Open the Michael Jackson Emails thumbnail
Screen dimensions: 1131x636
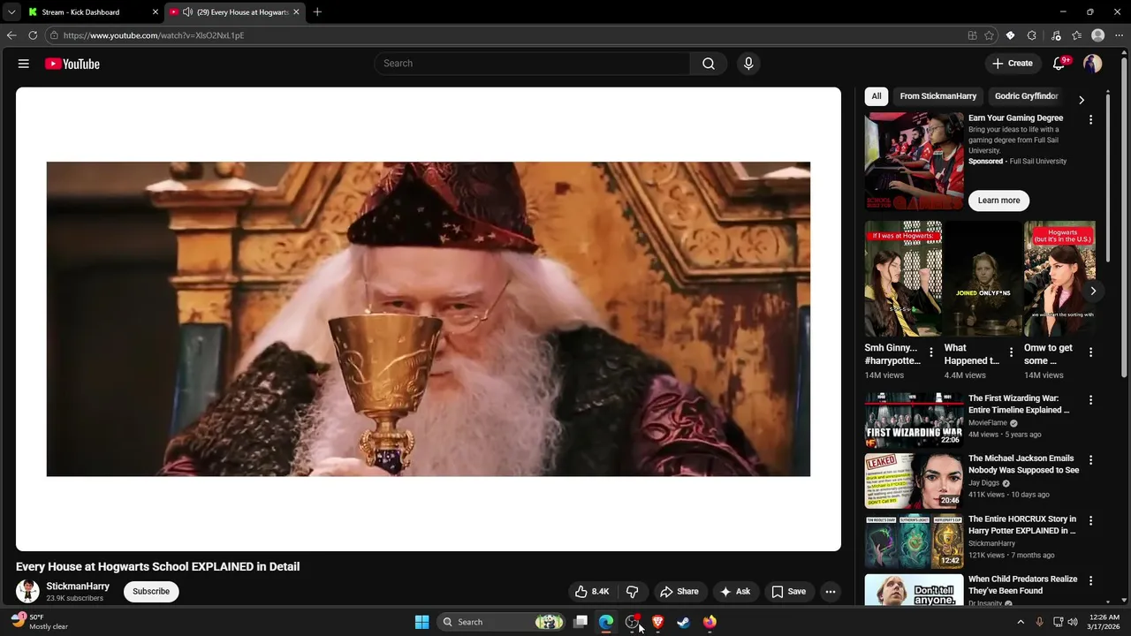[914, 481]
